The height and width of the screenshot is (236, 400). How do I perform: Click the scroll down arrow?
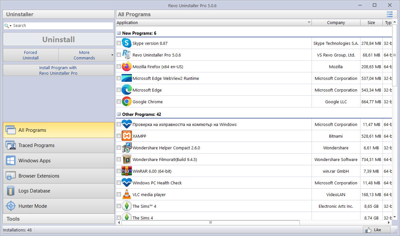pyautogui.click(x=394, y=217)
